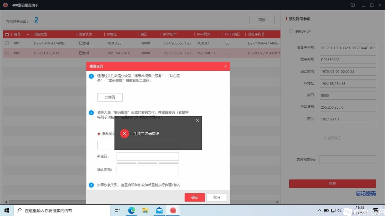
Task: Click the 刷新 refresh button
Action: [262, 20]
